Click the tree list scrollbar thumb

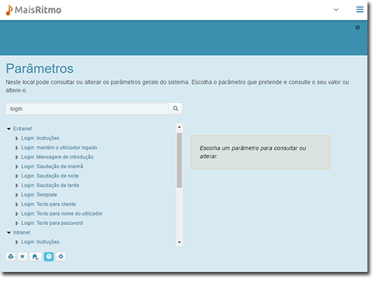pos(179,160)
